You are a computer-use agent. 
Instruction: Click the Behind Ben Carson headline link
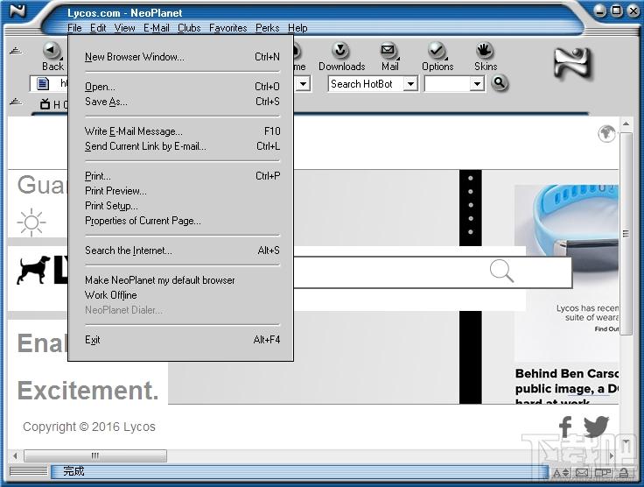coord(567,385)
